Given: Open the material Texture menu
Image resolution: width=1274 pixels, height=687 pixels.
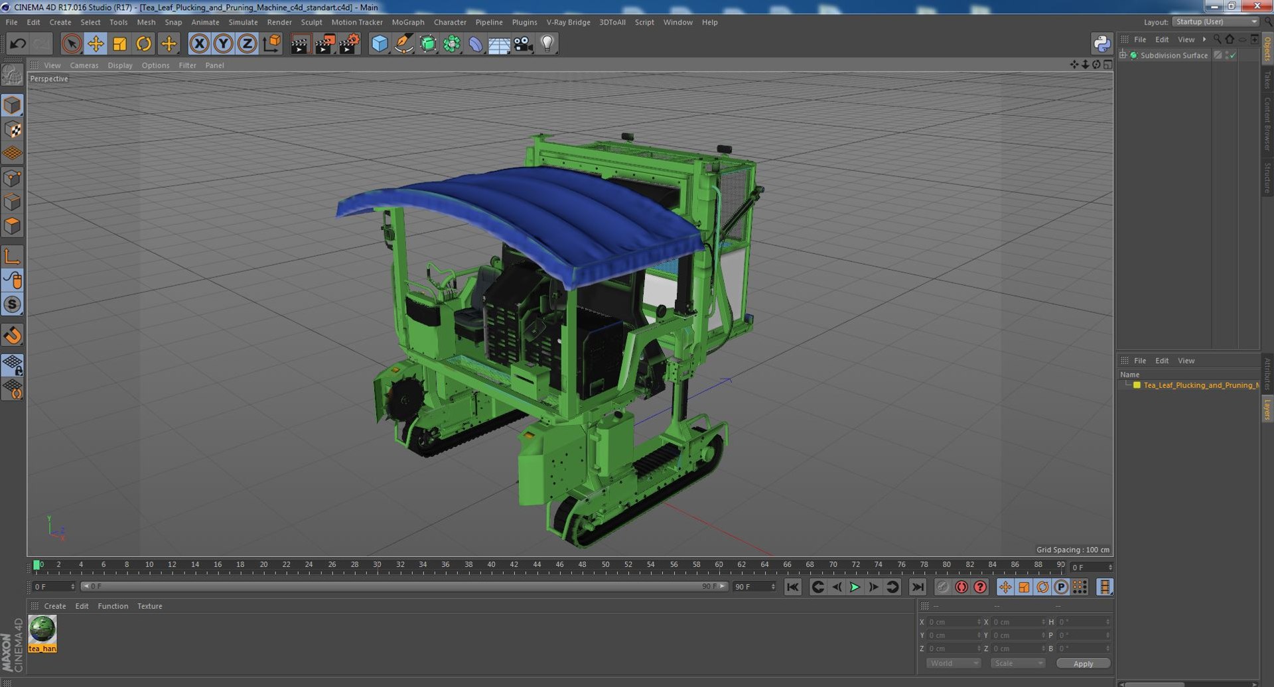Looking at the screenshot, I should pyautogui.click(x=150, y=606).
